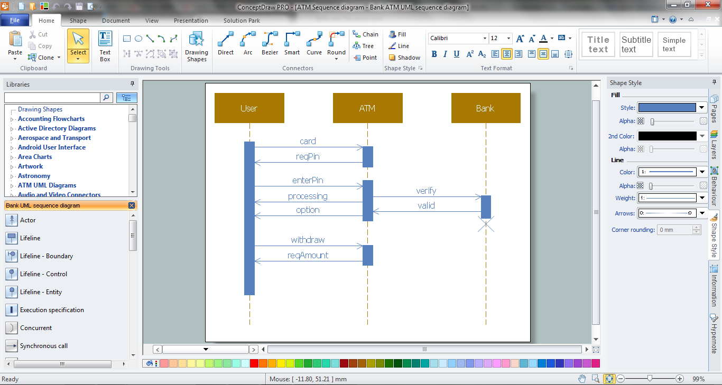Open the Drawing Shapes tool
The image size is (722, 385).
pyautogui.click(x=196, y=45)
